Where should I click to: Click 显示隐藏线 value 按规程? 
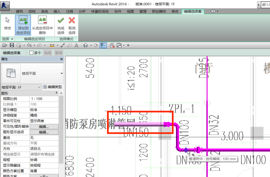click(44, 165)
